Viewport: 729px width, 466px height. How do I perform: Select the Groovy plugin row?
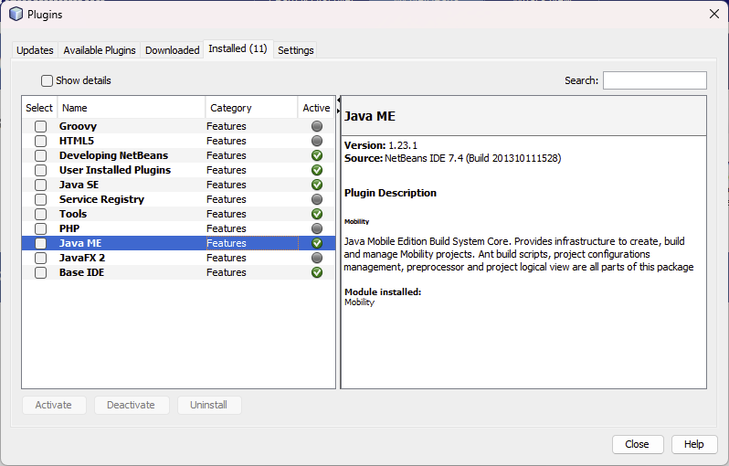178,126
